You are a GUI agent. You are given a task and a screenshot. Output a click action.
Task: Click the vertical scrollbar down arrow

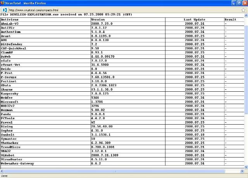[246, 167]
